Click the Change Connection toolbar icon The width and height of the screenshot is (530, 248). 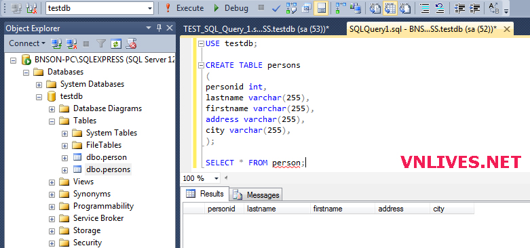31,8
